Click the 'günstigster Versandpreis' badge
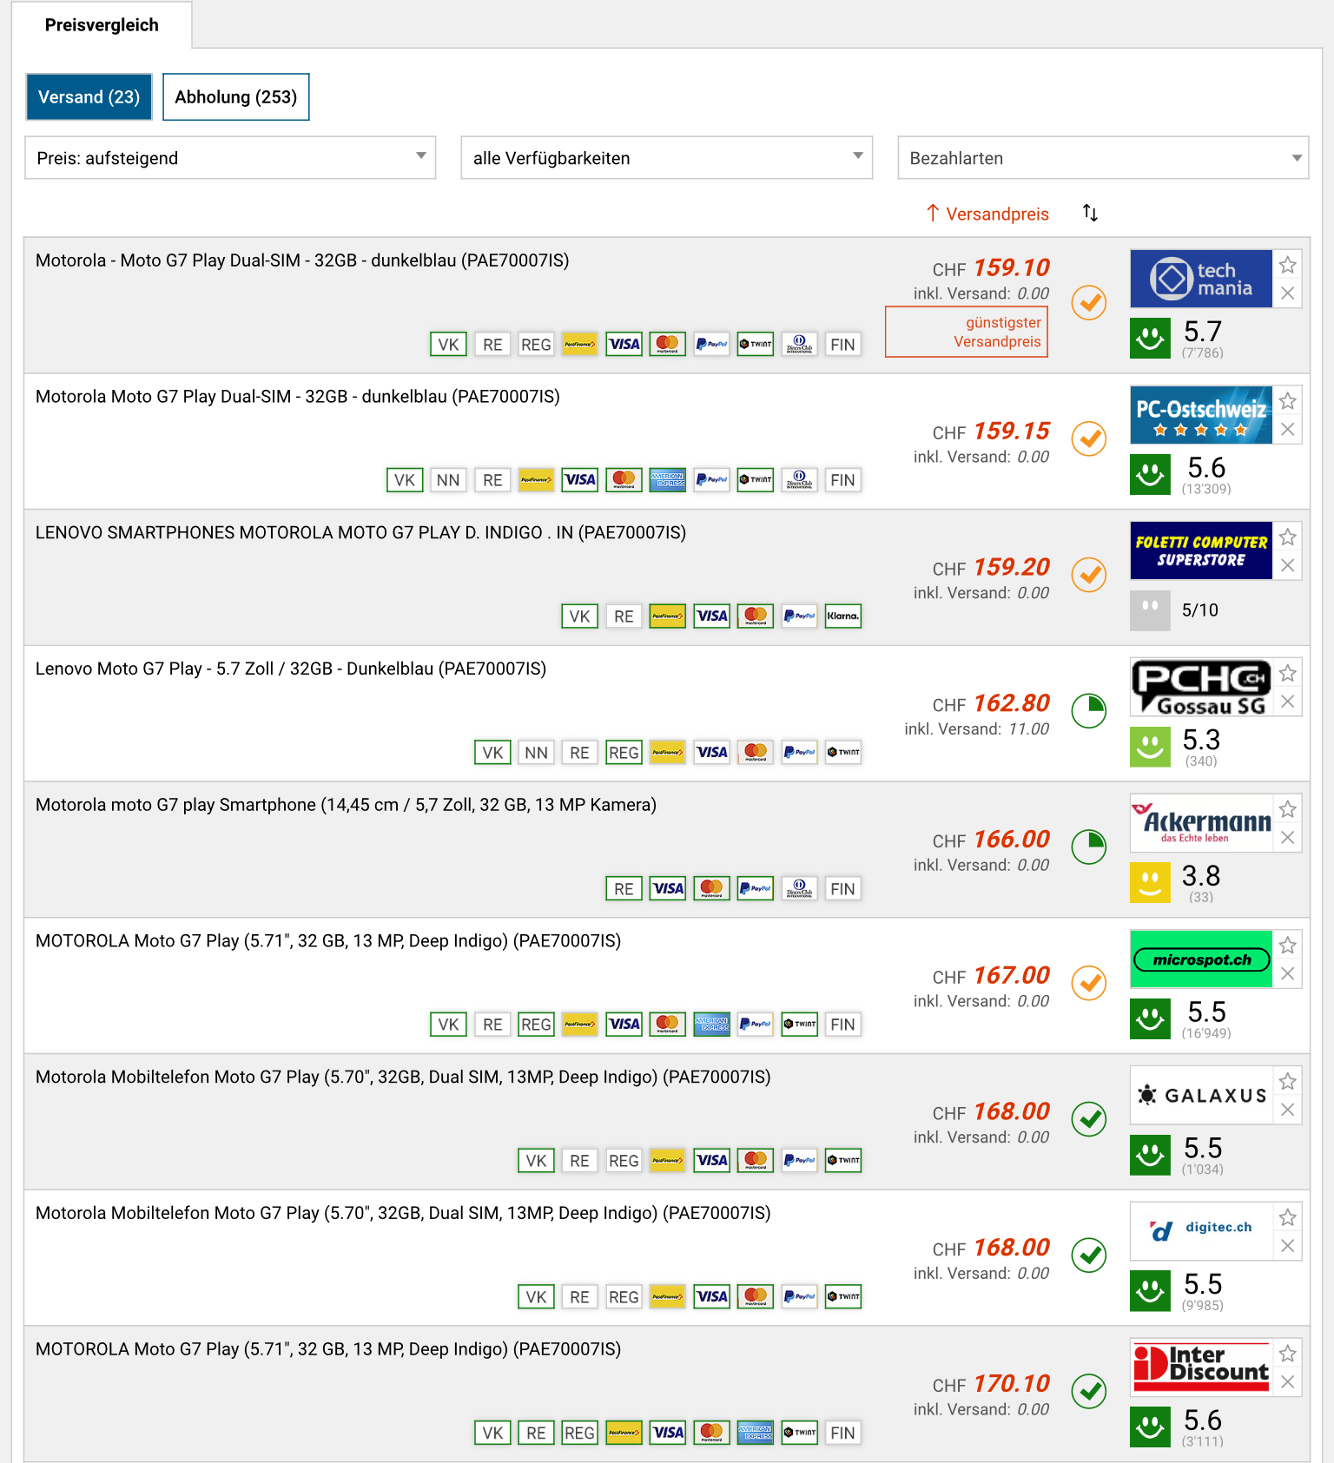The image size is (1334, 1463). pyautogui.click(x=967, y=332)
